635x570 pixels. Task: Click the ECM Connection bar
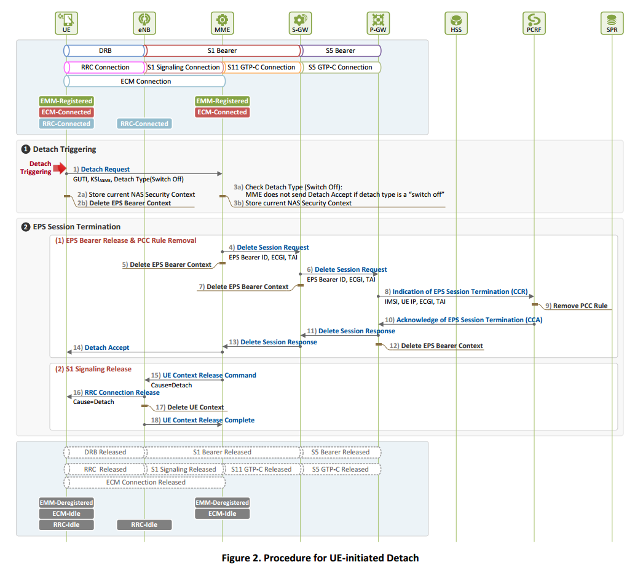[144, 81]
